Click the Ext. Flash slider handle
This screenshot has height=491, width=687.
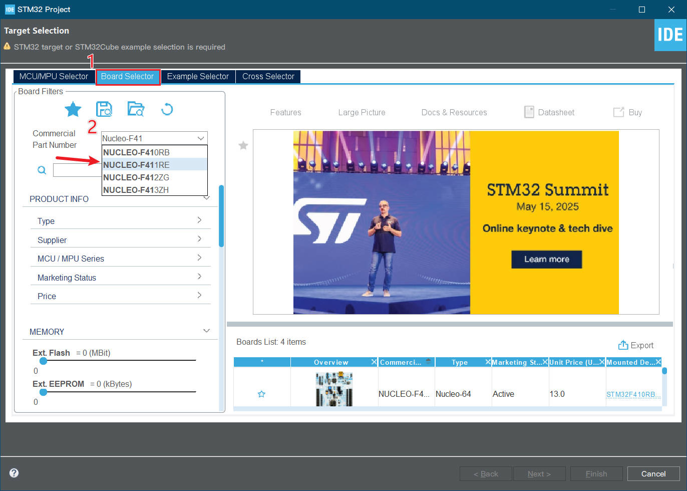coord(43,361)
